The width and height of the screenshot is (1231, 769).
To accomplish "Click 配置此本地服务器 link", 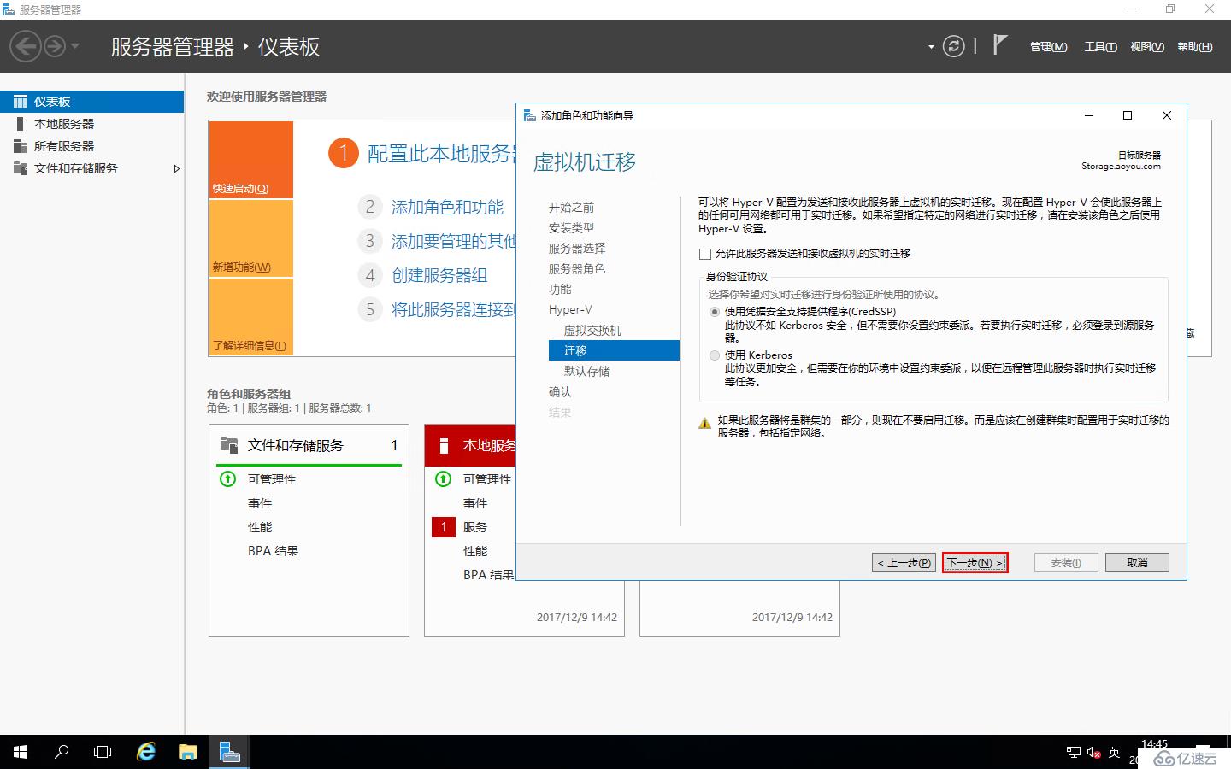I will tap(442, 154).
